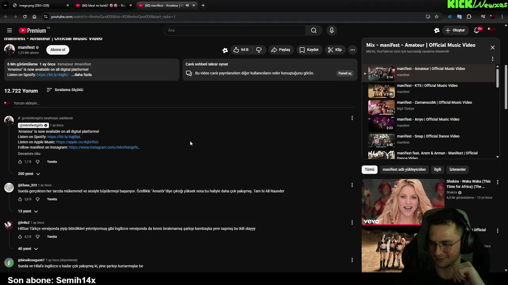Select manifest adlı yükleyiciden chip
The image size is (508, 285).
(x=404, y=169)
